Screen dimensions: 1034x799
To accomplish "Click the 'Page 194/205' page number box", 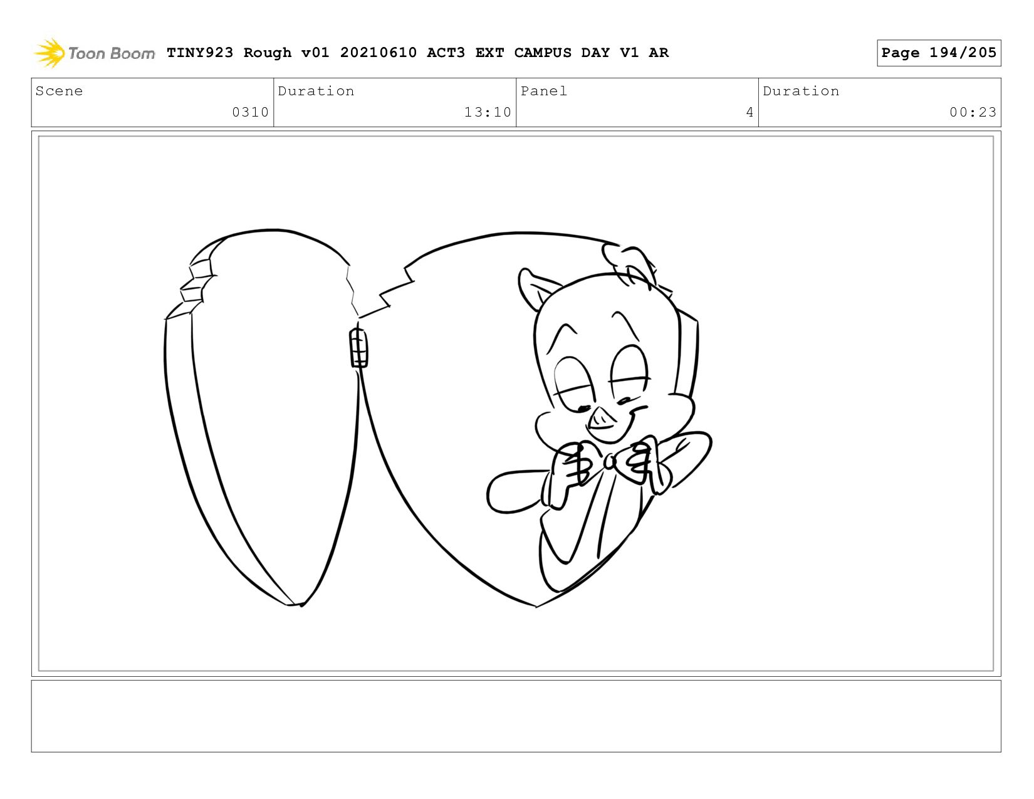I will tap(939, 53).
